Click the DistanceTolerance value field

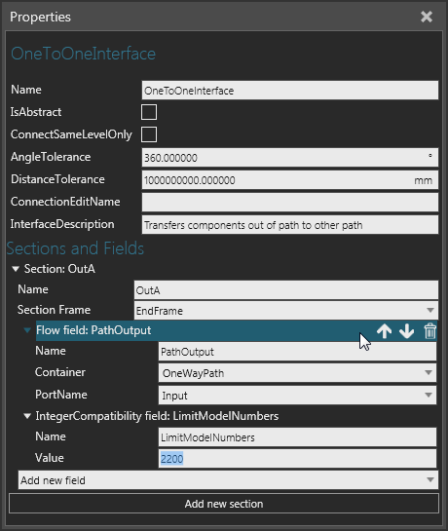click(x=290, y=179)
